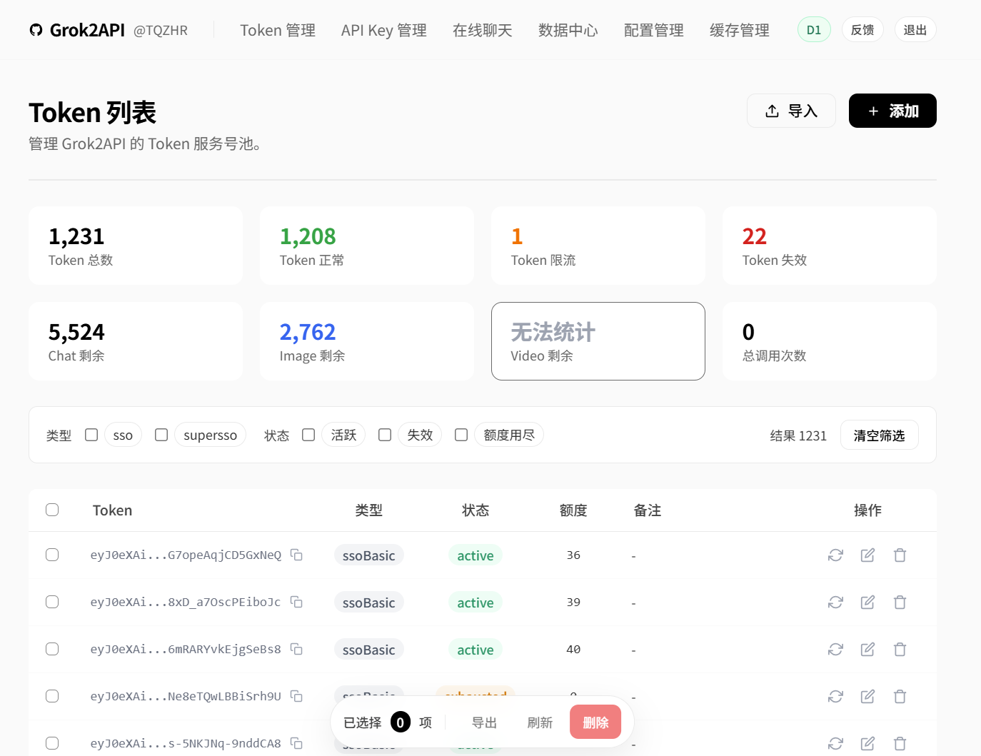The height and width of the screenshot is (756, 981).
Task: Open the 缓存管理 nav tab
Action: click(x=740, y=30)
